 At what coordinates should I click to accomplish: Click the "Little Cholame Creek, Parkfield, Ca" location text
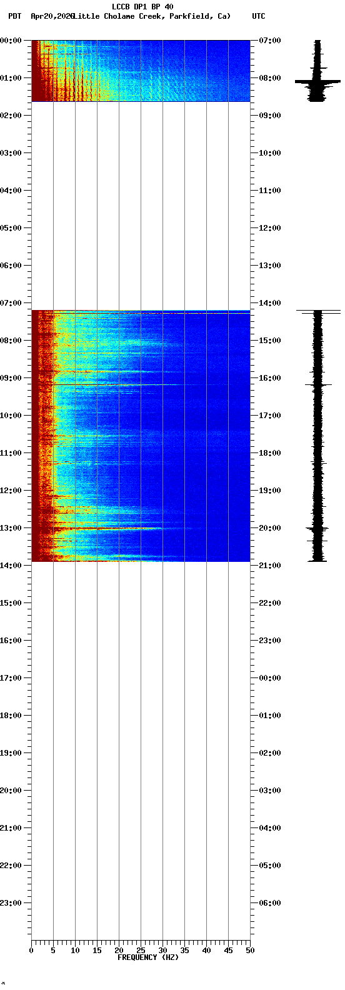(152, 16)
